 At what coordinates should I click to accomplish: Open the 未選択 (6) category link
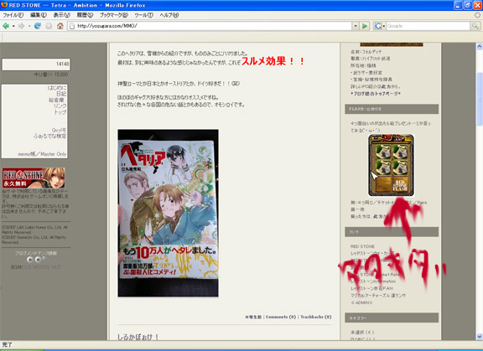tap(362, 333)
